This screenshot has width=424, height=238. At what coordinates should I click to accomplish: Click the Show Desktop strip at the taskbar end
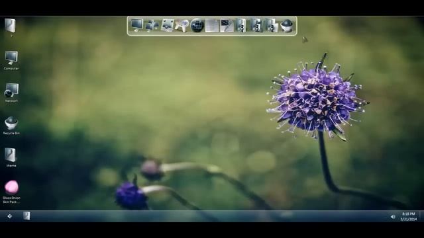[421, 216]
